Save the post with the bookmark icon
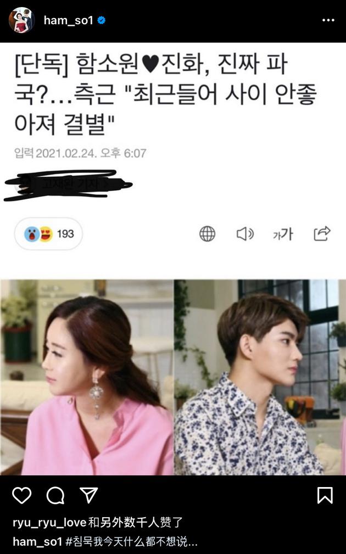The width and height of the screenshot is (346, 554). pos(325,495)
